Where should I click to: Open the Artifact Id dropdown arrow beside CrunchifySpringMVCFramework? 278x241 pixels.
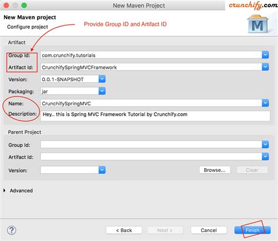pos(265,67)
